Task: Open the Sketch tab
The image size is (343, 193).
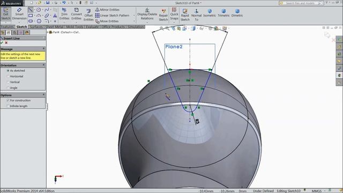Action: pyautogui.click(x=21, y=27)
